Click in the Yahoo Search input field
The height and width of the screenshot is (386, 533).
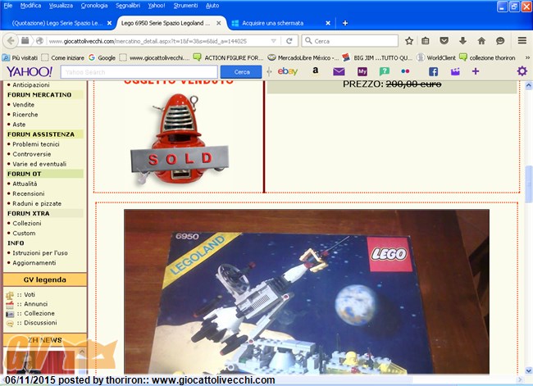click(139, 72)
